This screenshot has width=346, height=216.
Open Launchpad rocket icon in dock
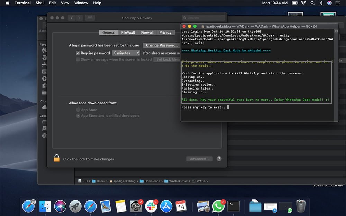pos(75,207)
